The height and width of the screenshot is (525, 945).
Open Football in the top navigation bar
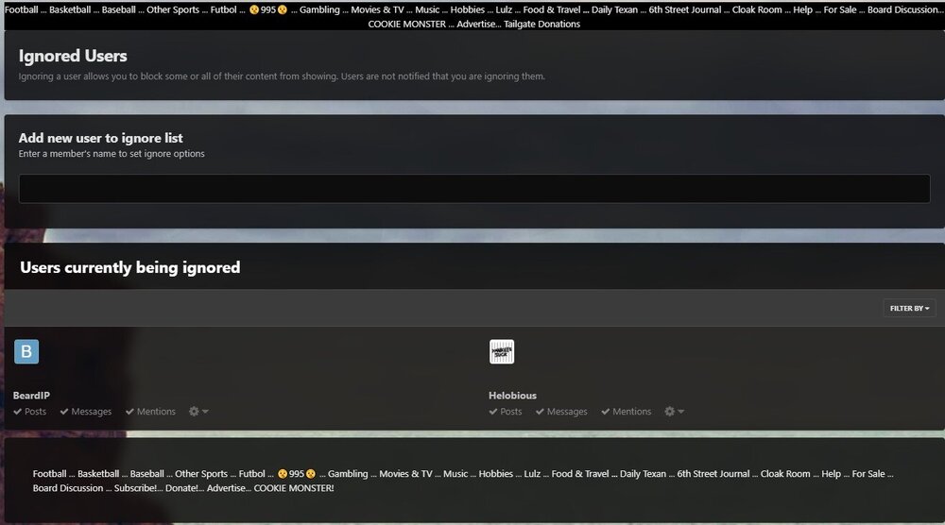pos(22,9)
